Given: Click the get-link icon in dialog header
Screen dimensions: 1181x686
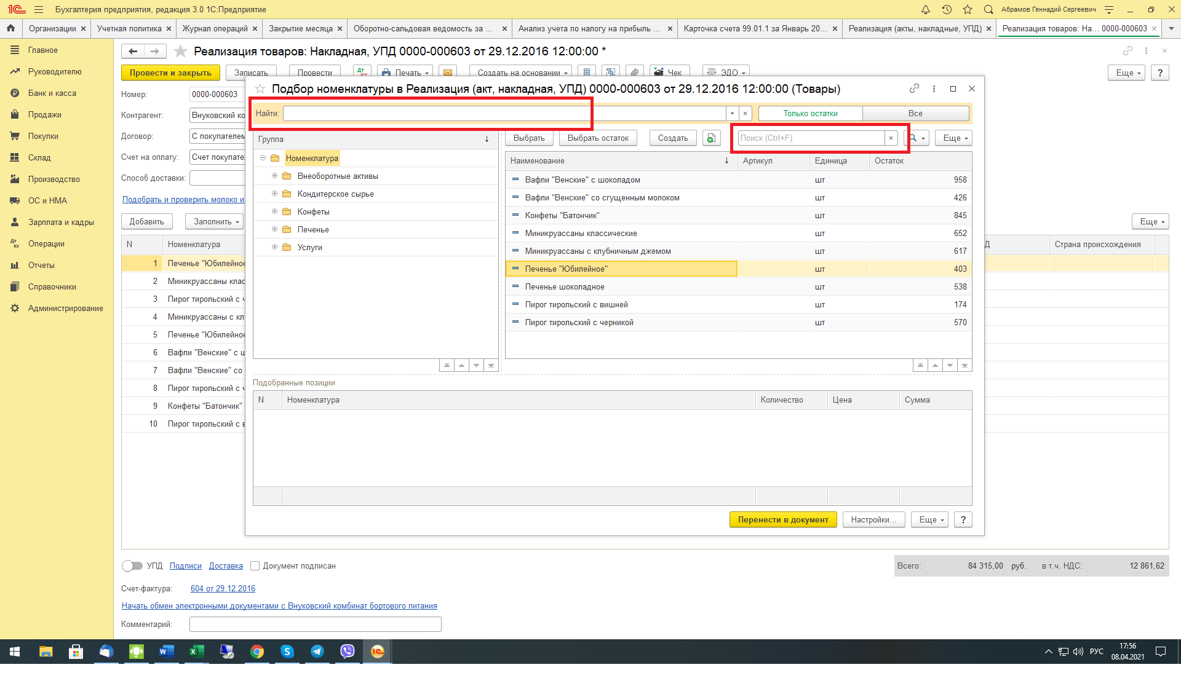Looking at the screenshot, I should (x=914, y=89).
